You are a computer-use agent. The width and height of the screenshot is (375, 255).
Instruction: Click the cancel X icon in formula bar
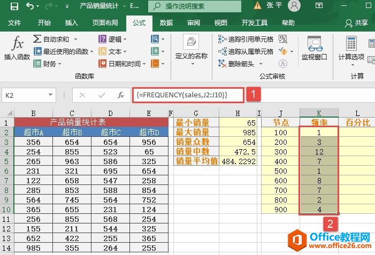[82, 95]
